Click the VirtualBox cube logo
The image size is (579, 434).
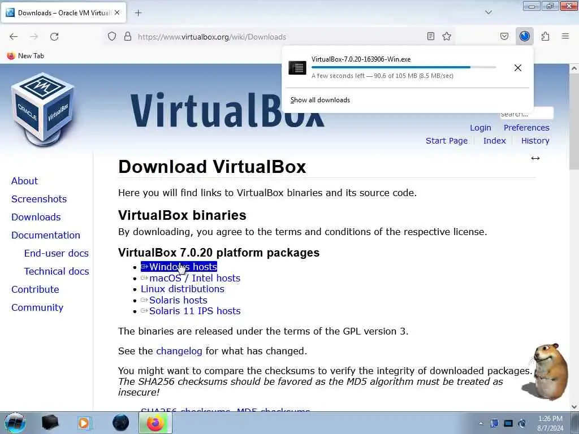[43, 110]
